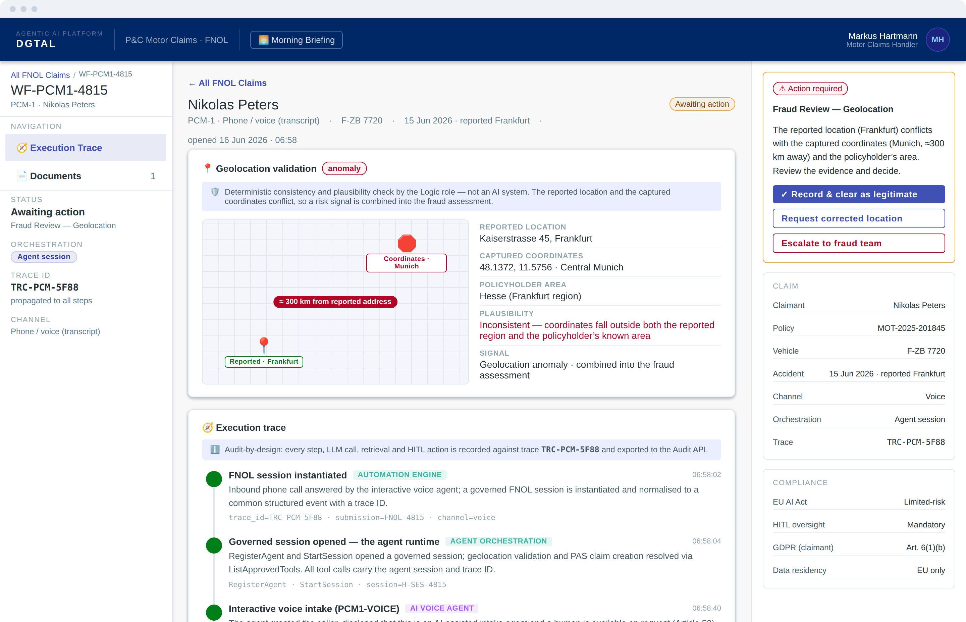Click the compass icon beside Execution Trace
This screenshot has height=622, width=966.
pos(22,148)
